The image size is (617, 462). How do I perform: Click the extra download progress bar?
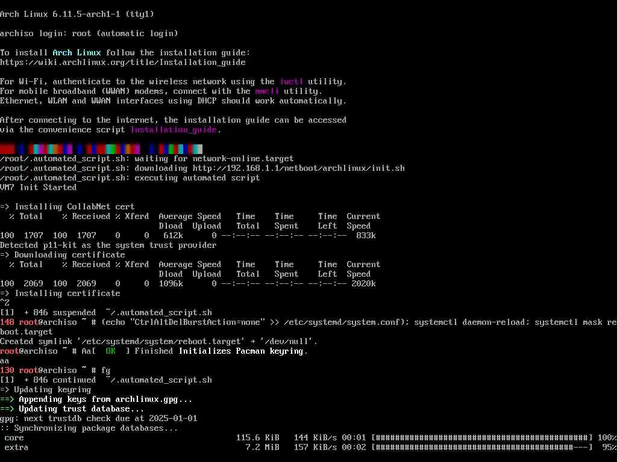[x=482, y=448]
